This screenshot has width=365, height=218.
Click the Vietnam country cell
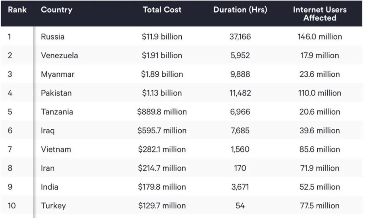[x=56, y=149]
